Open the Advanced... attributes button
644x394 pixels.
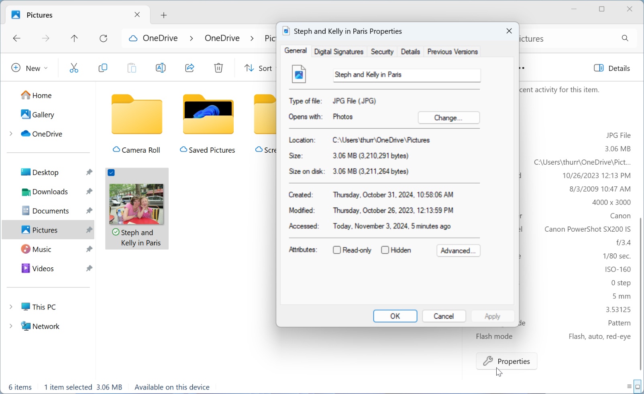459,251
